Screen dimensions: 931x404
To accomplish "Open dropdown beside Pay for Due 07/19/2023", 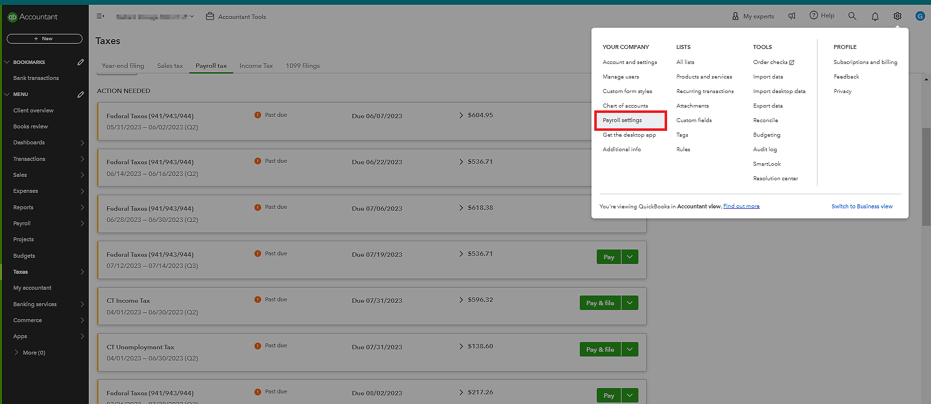I will pos(630,257).
